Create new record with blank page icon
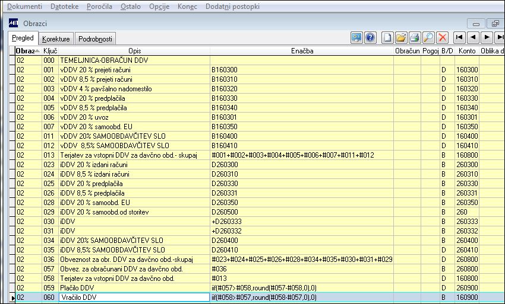This screenshot has height=304, width=505. tap(387, 38)
